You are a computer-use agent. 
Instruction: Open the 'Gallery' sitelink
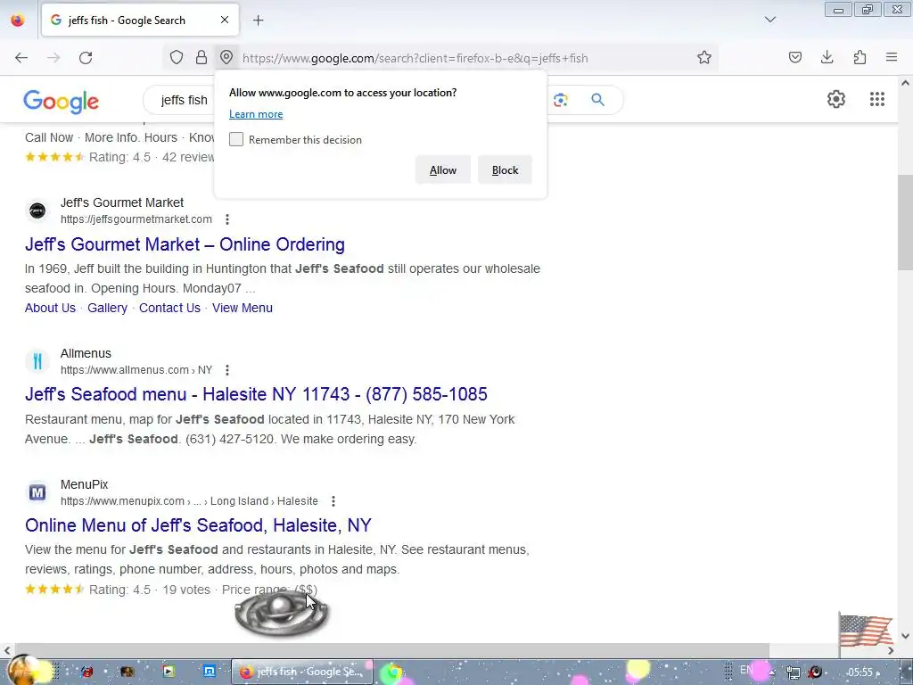coord(107,308)
